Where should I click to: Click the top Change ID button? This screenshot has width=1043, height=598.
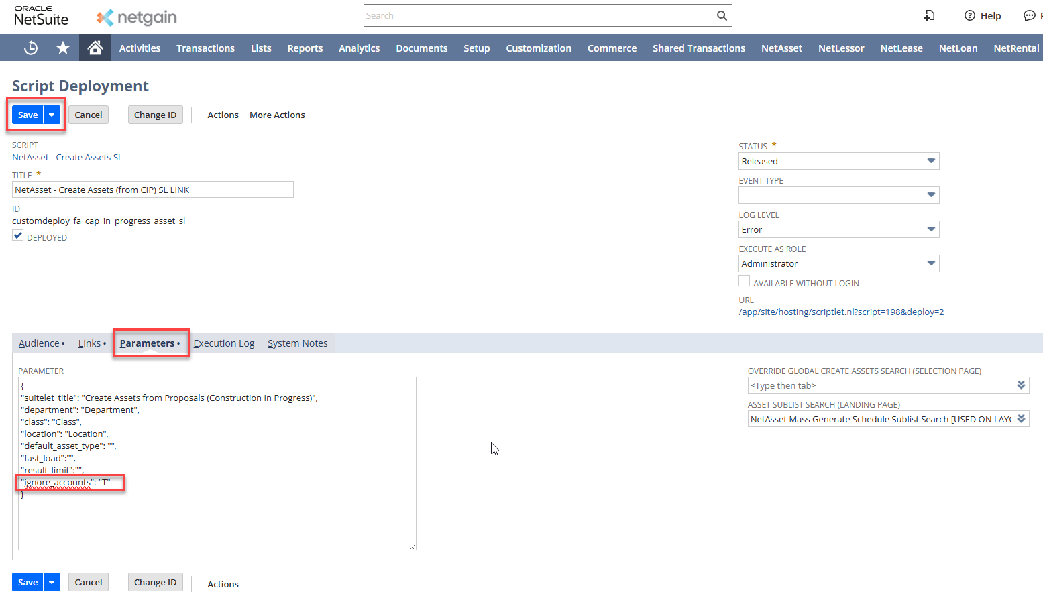click(x=155, y=115)
